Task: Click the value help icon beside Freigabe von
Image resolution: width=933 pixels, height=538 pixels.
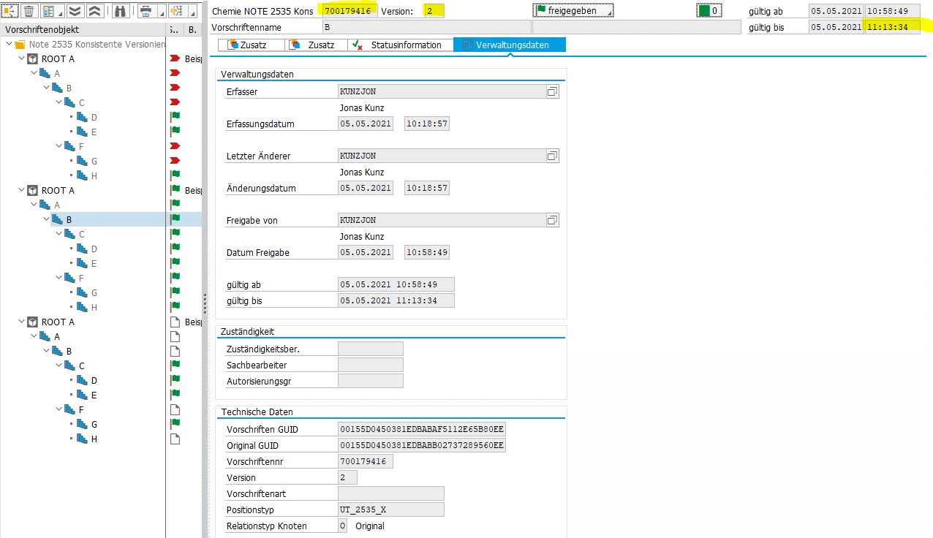Action: [553, 220]
